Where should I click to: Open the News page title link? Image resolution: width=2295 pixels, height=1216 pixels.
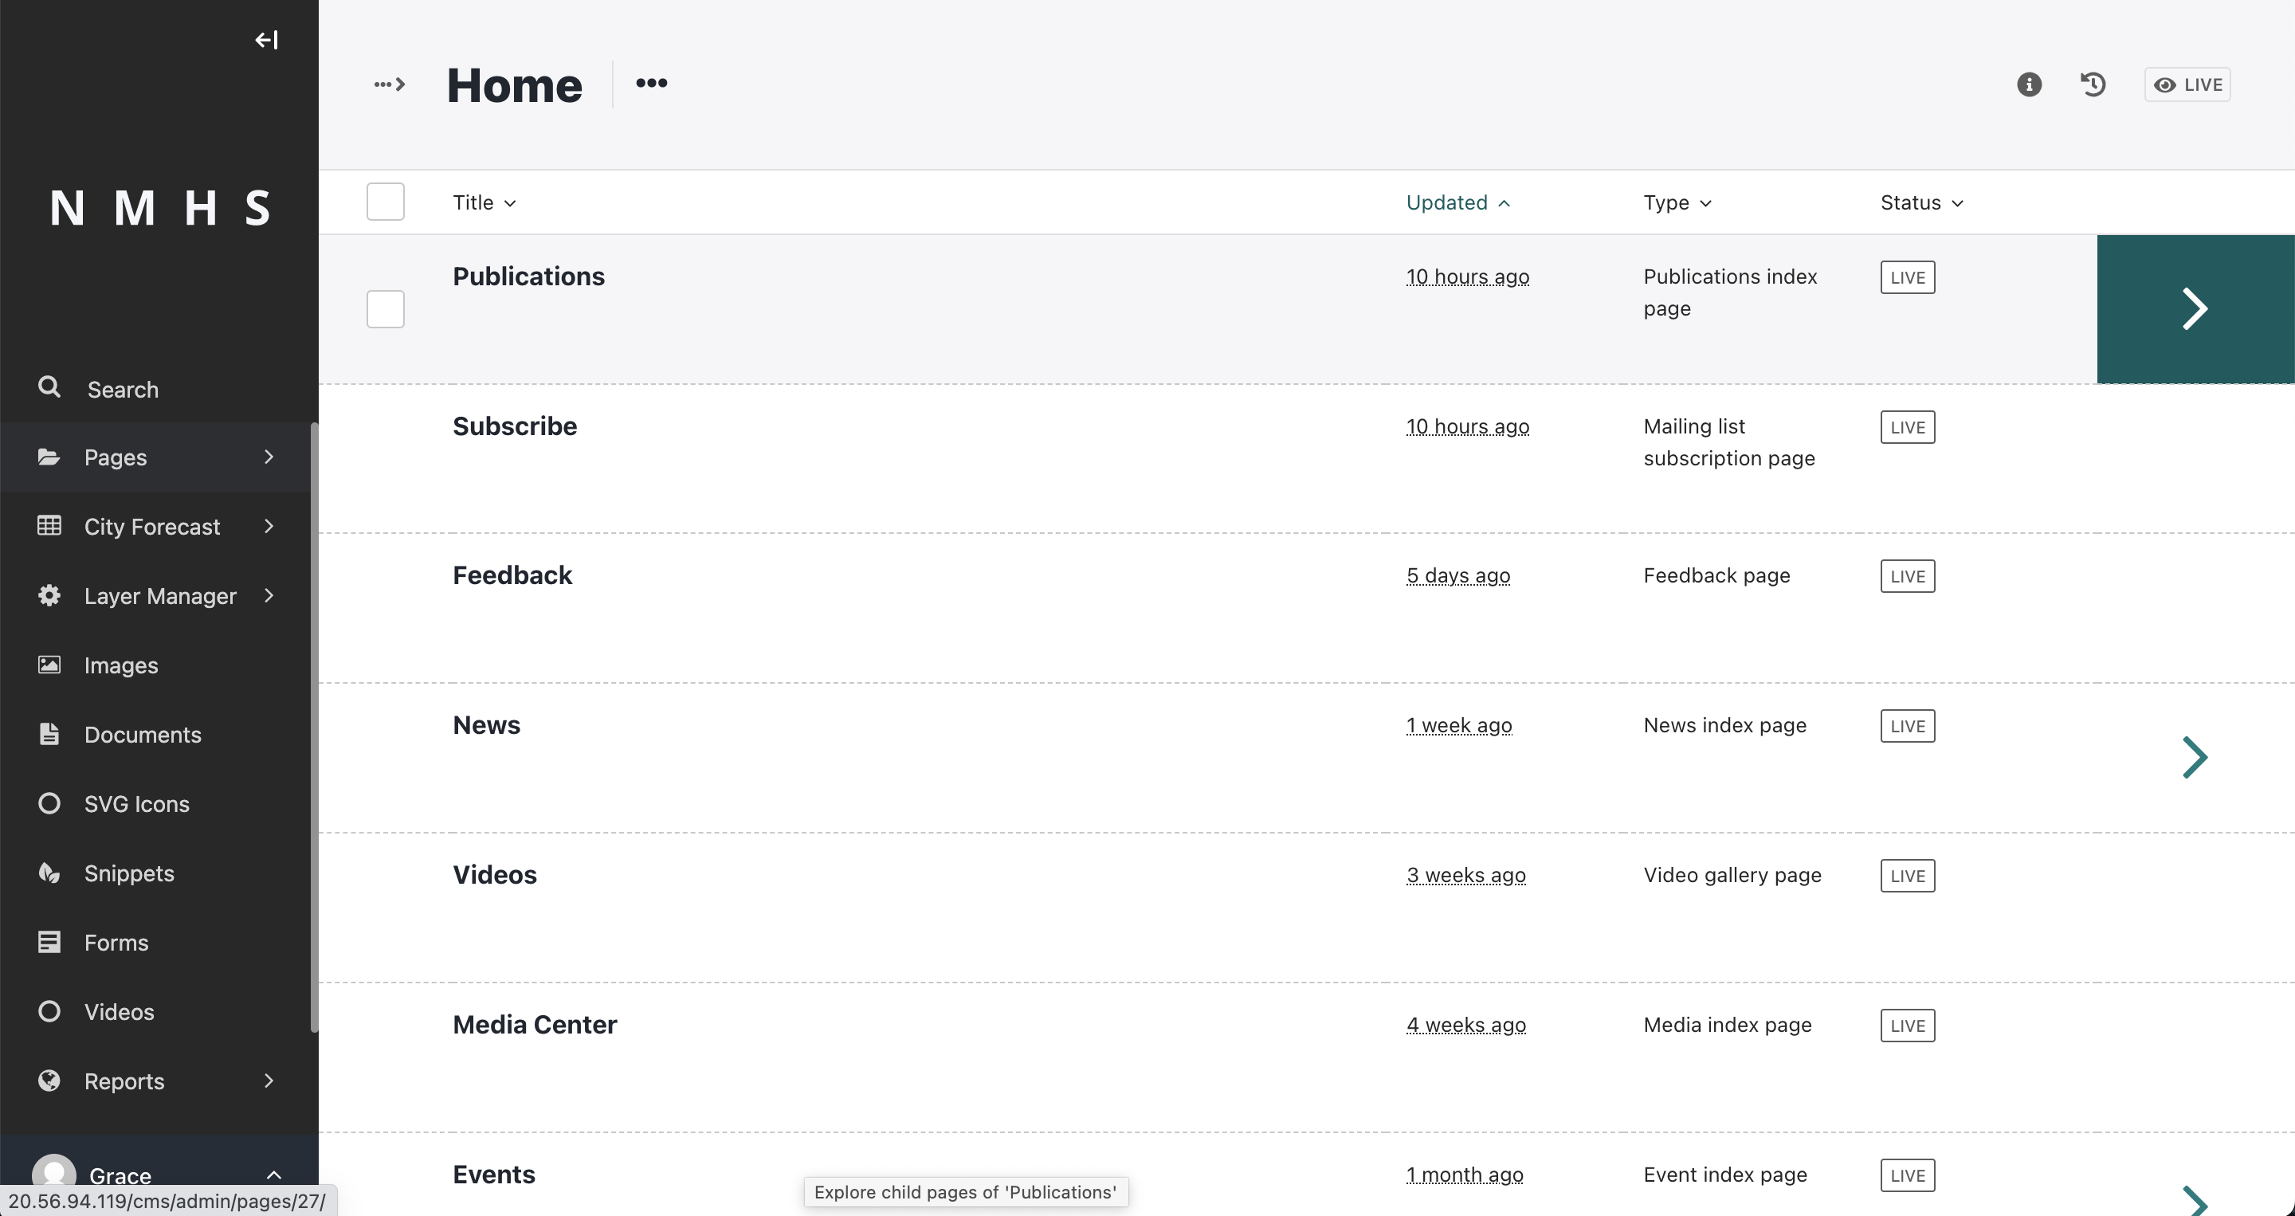coord(486,725)
